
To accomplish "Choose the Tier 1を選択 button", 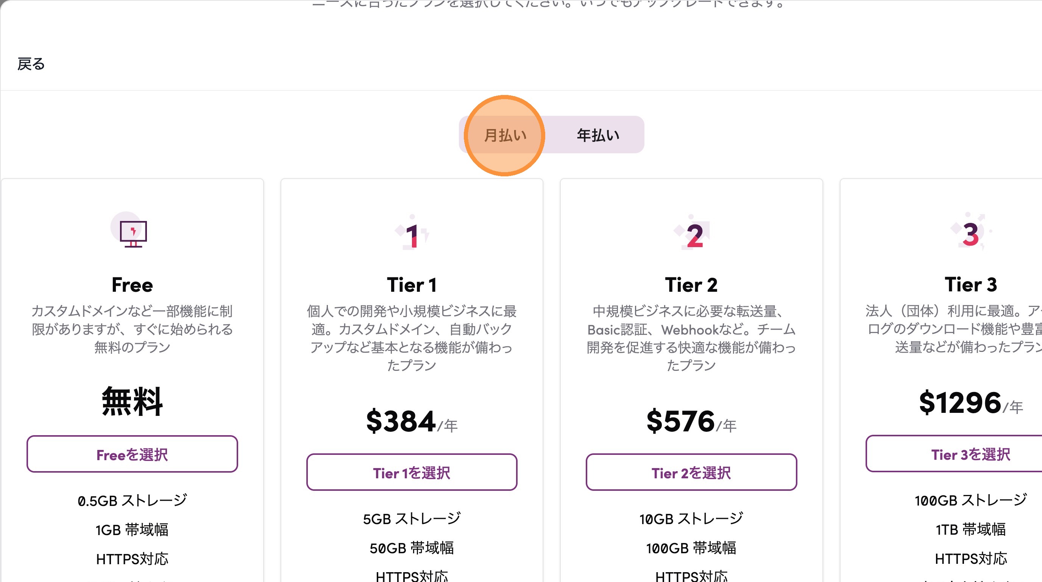I will [411, 472].
